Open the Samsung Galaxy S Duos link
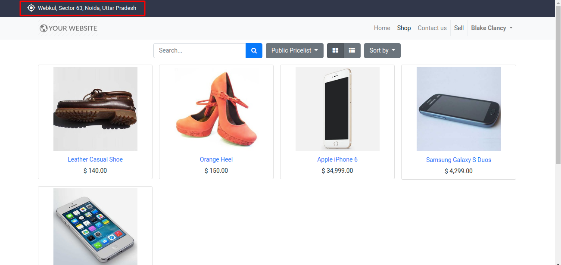Viewport: 561px width, 265px height. tap(458, 160)
